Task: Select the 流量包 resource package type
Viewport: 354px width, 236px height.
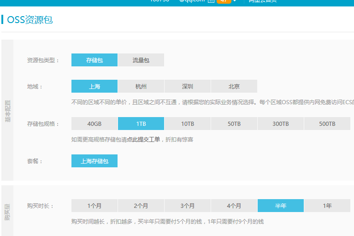Action: click(x=141, y=60)
